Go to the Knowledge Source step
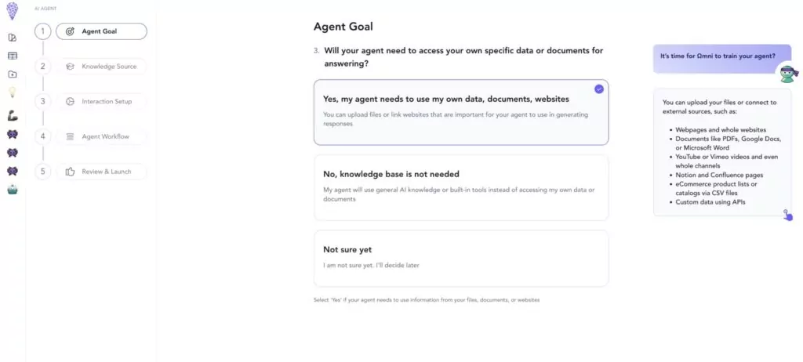 101,67
